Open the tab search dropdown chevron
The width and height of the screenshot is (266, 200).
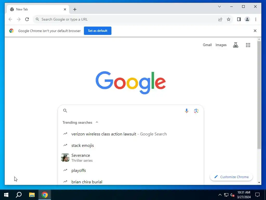click(x=220, y=7)
